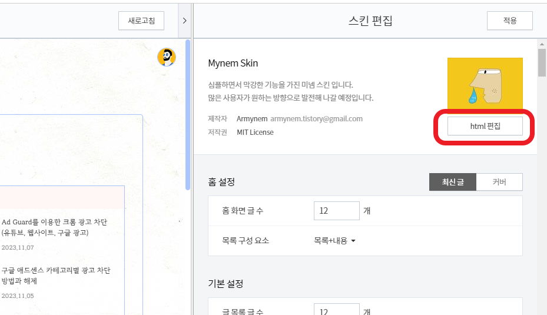Click the profile avatar icon in the preview
Viewport: 547px width, 315px height.
167,57
